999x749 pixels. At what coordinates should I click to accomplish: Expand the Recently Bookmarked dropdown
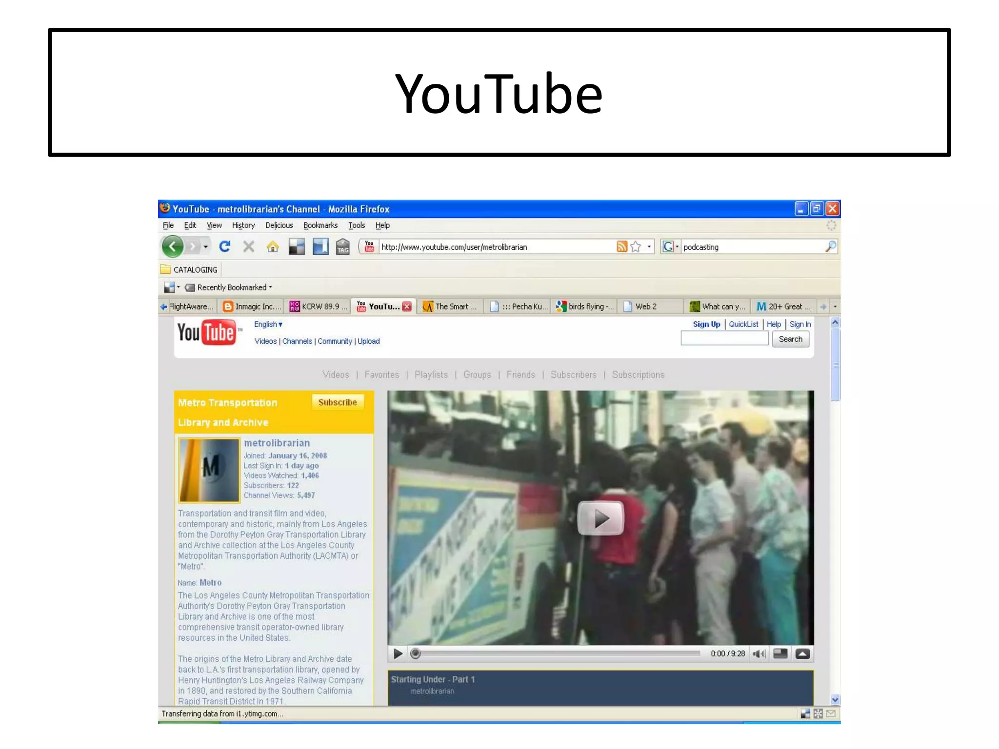(270, 287)
